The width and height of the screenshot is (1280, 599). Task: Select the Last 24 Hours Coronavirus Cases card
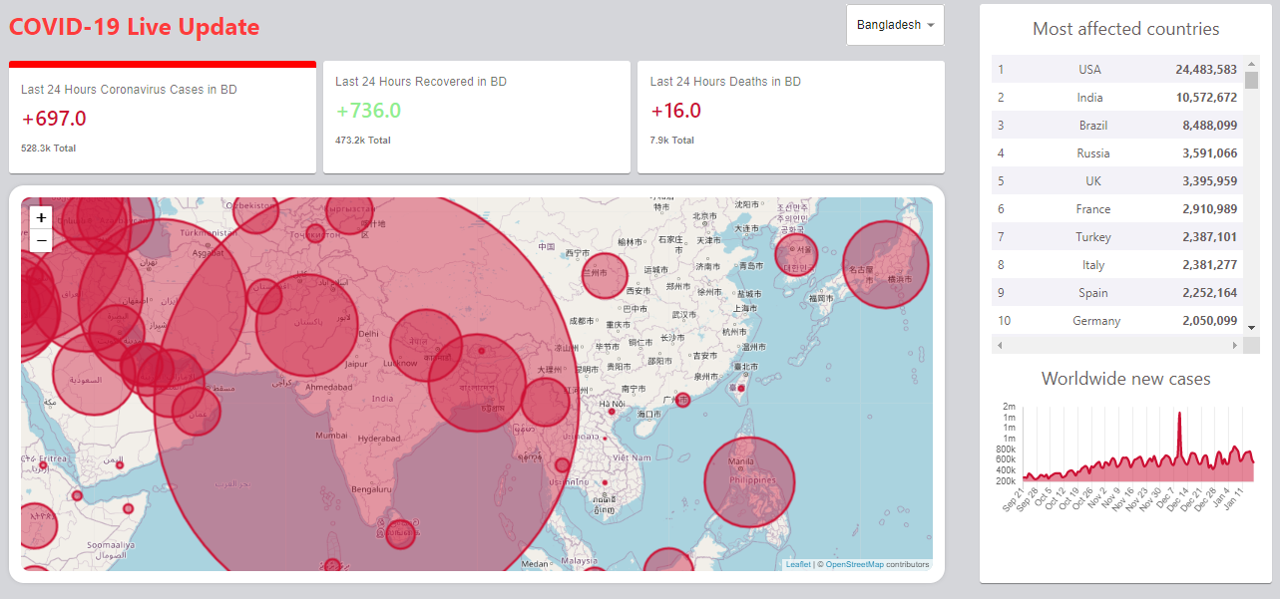pos(163,118)
